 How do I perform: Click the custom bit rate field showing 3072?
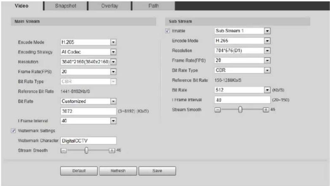click(x=88, y=111)
